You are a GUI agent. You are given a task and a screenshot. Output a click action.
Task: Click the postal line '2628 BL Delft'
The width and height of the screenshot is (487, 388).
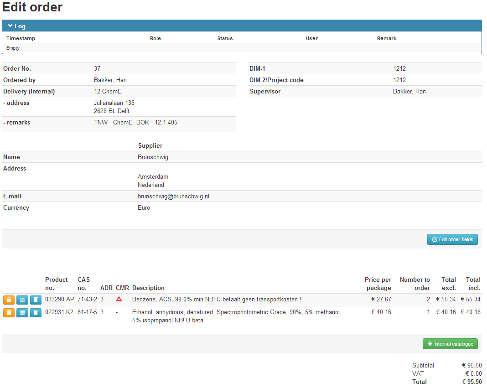coord(112,111)
